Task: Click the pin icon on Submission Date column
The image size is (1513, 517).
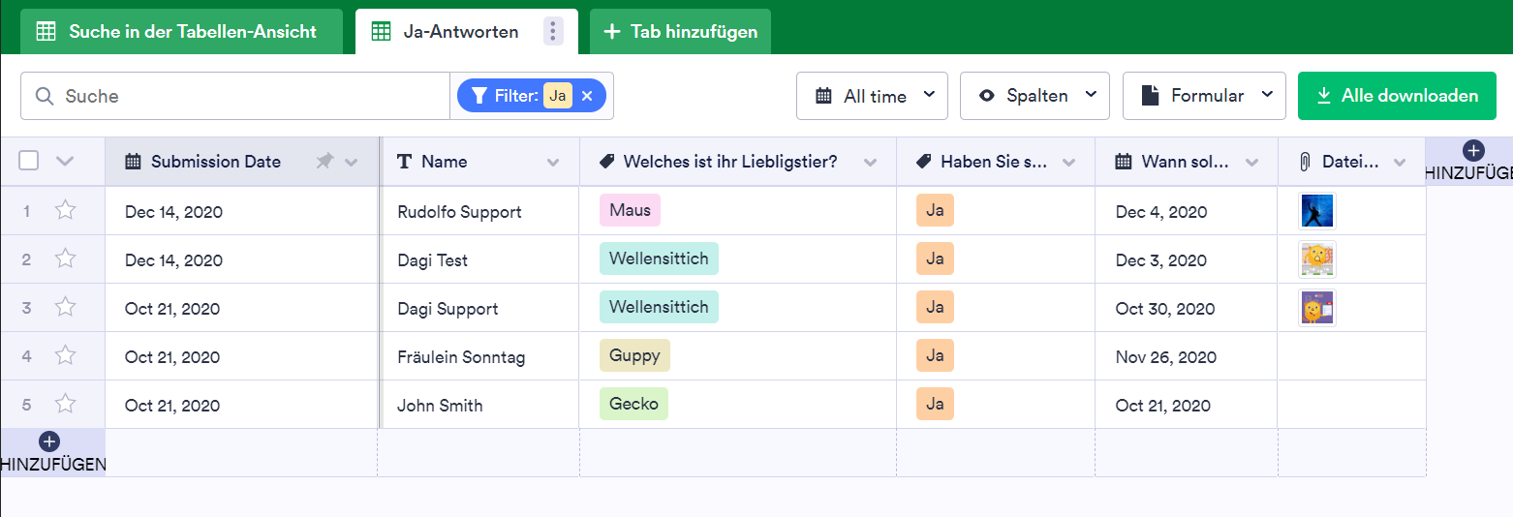Action: (324, 162)
